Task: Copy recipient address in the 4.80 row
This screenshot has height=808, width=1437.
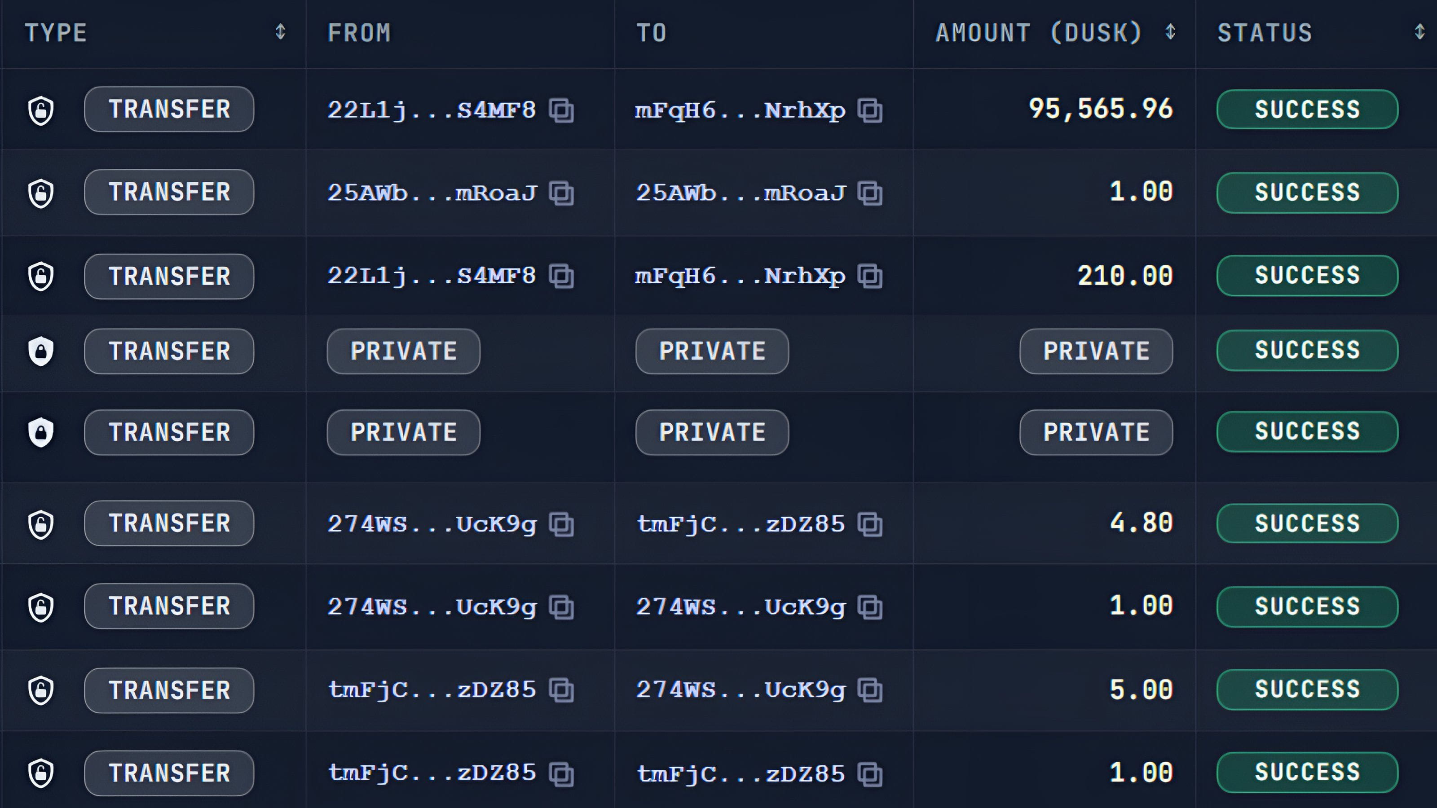Action: pos(870,524)
